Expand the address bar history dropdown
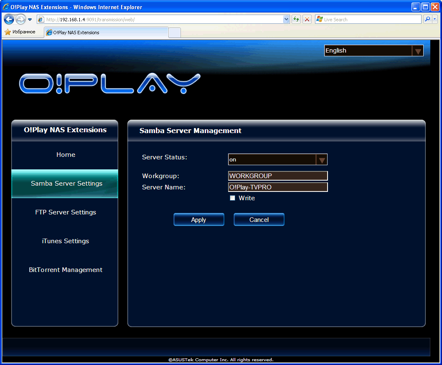 [287, 20]
